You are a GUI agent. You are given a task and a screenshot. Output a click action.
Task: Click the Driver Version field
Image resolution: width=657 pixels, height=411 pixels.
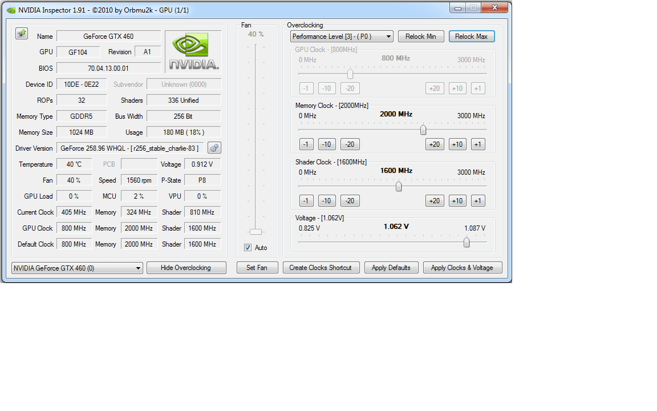pos(130,148)
